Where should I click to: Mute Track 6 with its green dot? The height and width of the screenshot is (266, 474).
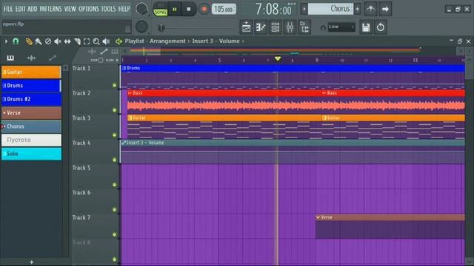pos(114,209)
